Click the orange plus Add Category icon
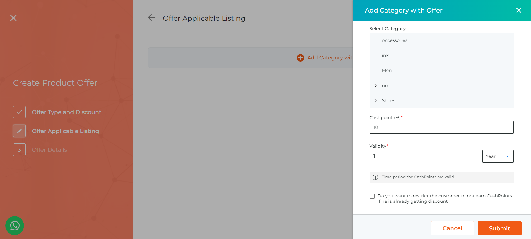The height and width of the screenshot is (239, 531). pos(300,58)
